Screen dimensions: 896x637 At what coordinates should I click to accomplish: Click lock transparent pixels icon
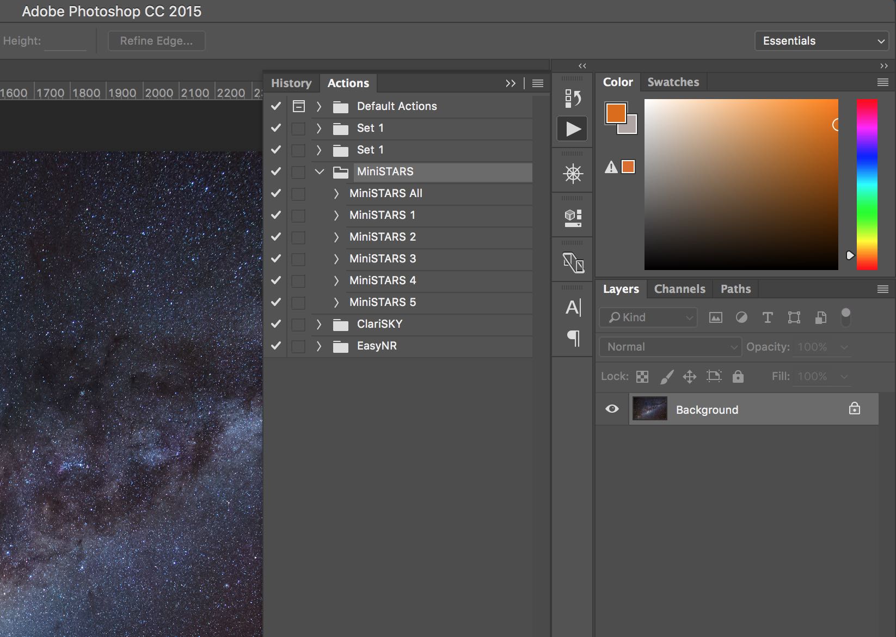coord(642,377)
